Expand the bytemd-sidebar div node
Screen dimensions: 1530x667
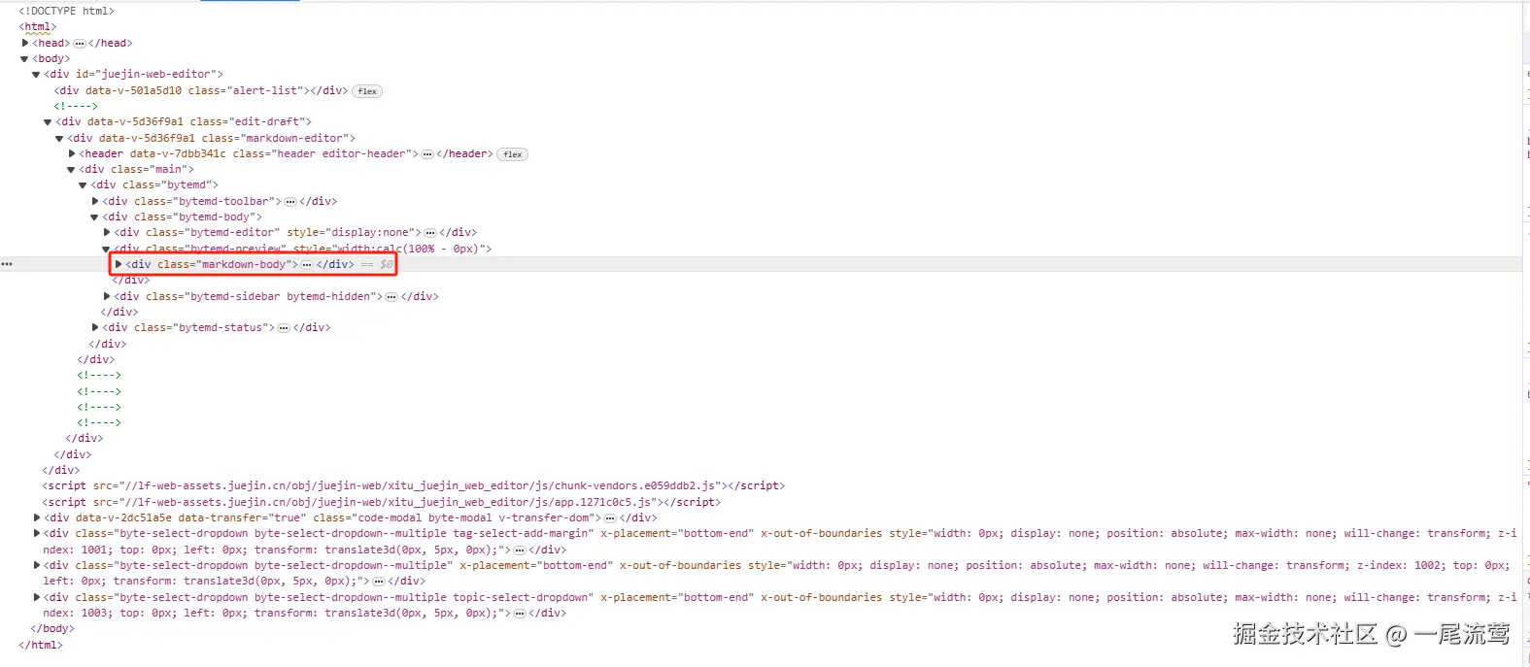106,296
